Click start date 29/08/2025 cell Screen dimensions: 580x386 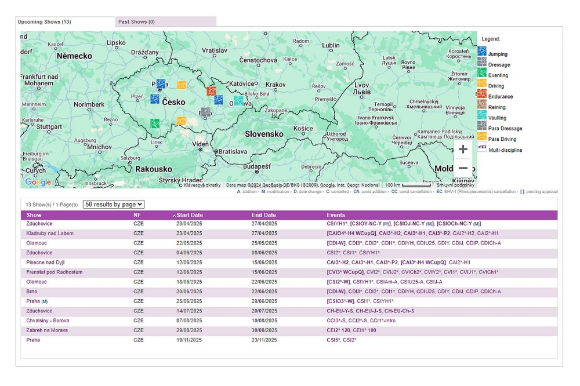[188, 330]
